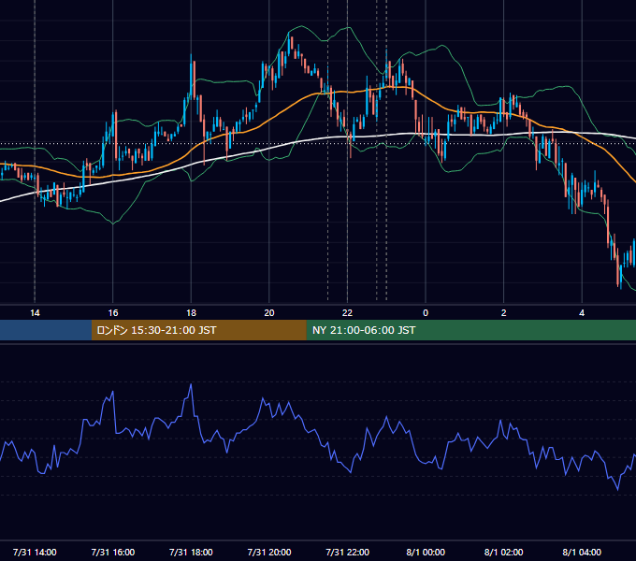Click hour label 16 on price chart axis

click(x=113, y=313)
